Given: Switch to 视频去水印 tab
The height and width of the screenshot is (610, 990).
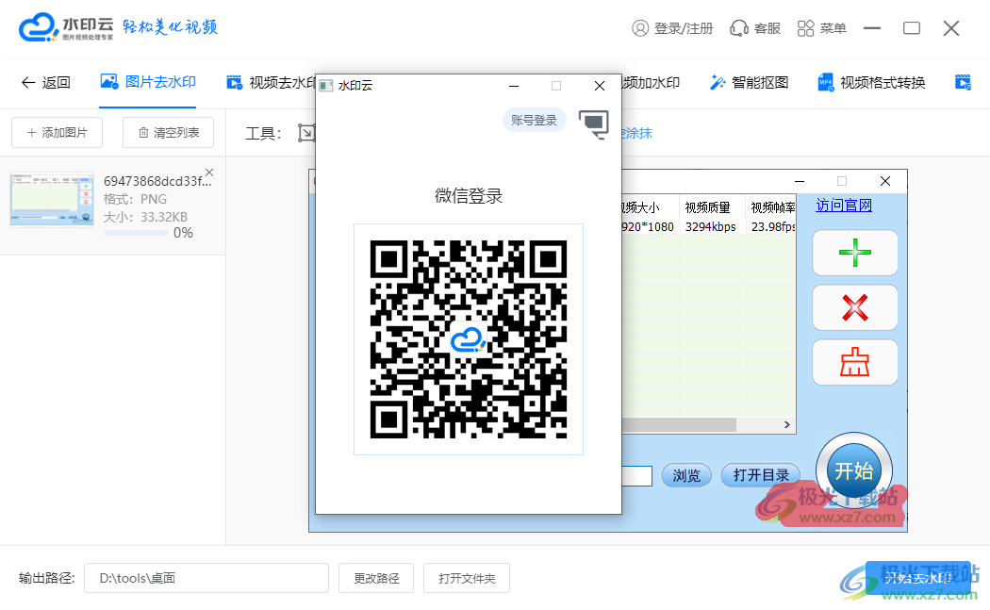Looking at the screenshot, I should [272, 83].
